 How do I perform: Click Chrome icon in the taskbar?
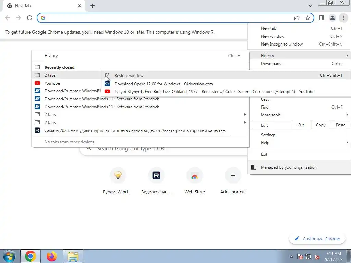[31, 256]
